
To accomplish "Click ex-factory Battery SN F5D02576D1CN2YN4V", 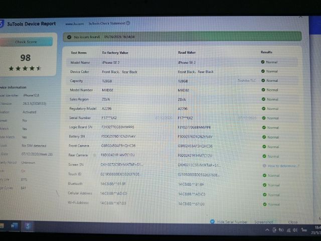I will point(118,137).
